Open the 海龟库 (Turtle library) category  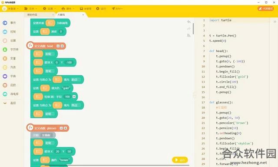pos(10,94)
